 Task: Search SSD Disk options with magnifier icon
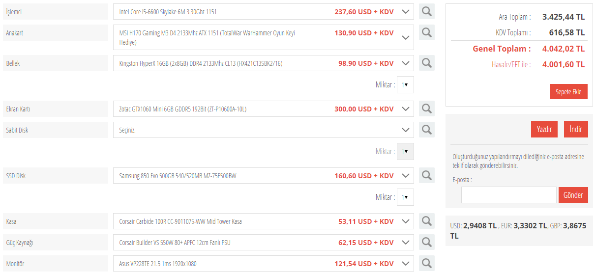click(x=426, y=175)
